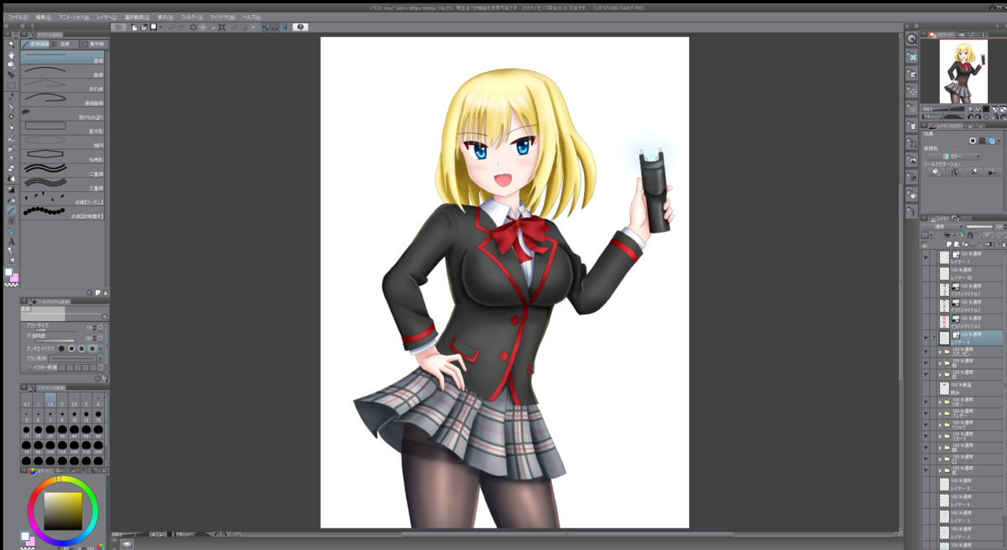Switch to the 集中線 sub tool tab
The height and width of the screenshot is (550, 1007).
tap(96, 44)
